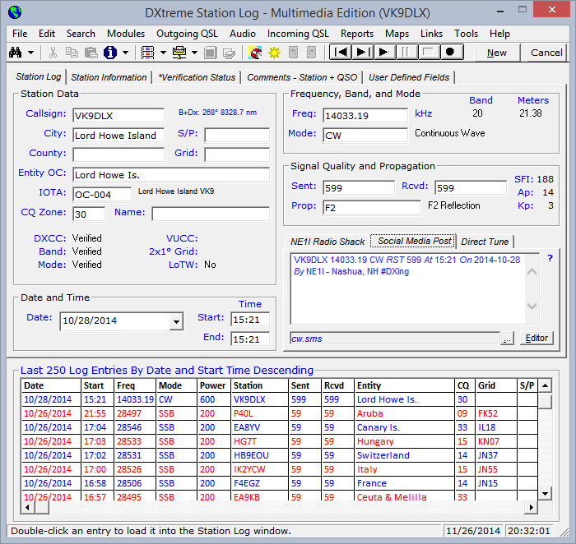Click social media text scroll up arrow
The width and height of the screenshot is (576, 544).
pos(532,272)
